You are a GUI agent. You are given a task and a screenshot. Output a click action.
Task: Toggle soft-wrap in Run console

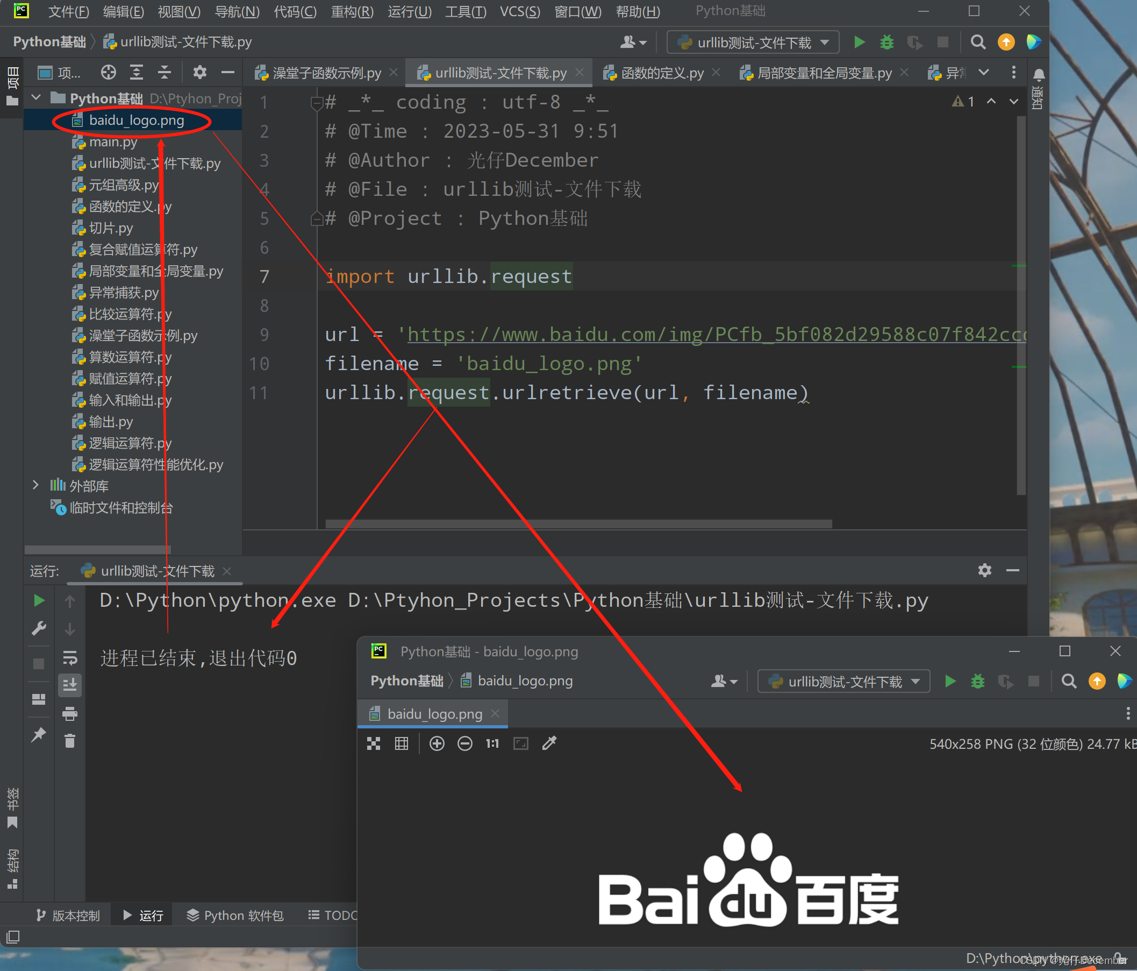click(x=70, y=657)
